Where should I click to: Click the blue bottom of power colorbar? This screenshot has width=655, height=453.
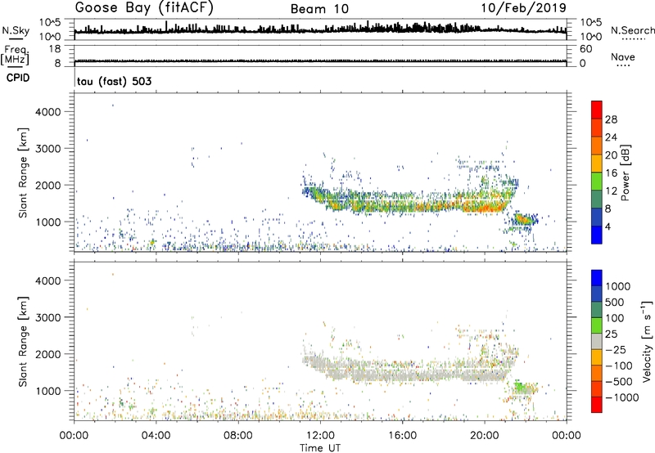597,235
